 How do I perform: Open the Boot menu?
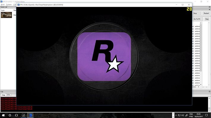(3, 4)
